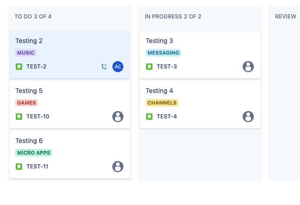The image size is (300, 205).
Task: Select the MESSAGING epic label
Action: tap(163, 53)
